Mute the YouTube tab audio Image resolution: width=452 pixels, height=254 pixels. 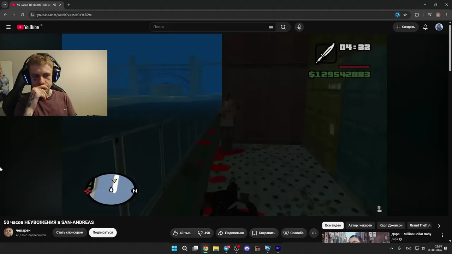(x=54, y=5)
